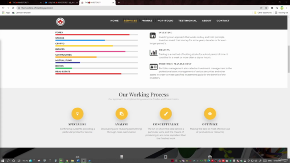Click the Conceptualize brush circle icon
Viewport: 290px width, 163px height.
166,114
